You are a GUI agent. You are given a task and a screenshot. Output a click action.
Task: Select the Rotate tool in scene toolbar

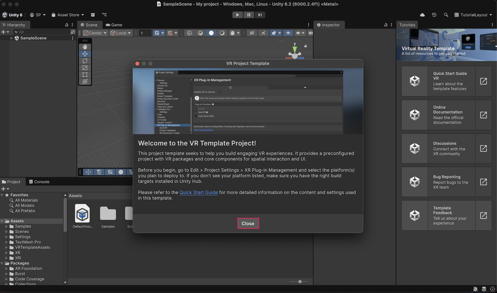pyautogui.click(x=85, y=61)
